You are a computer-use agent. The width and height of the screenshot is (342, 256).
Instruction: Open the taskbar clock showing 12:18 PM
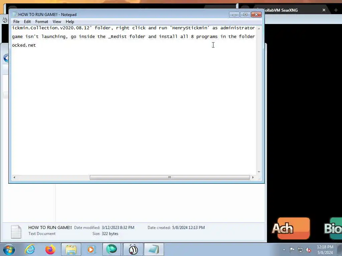(325, 250)
